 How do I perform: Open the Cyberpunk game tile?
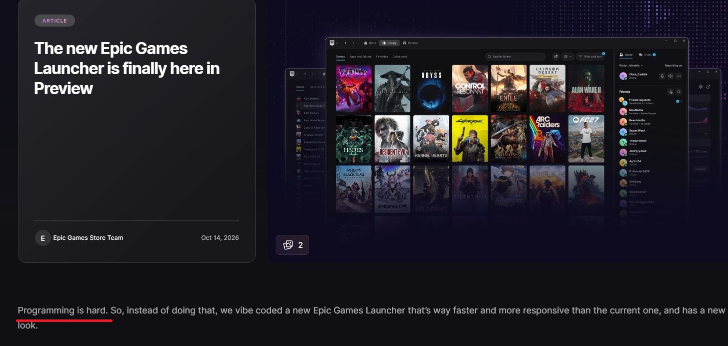pos(470,139)
